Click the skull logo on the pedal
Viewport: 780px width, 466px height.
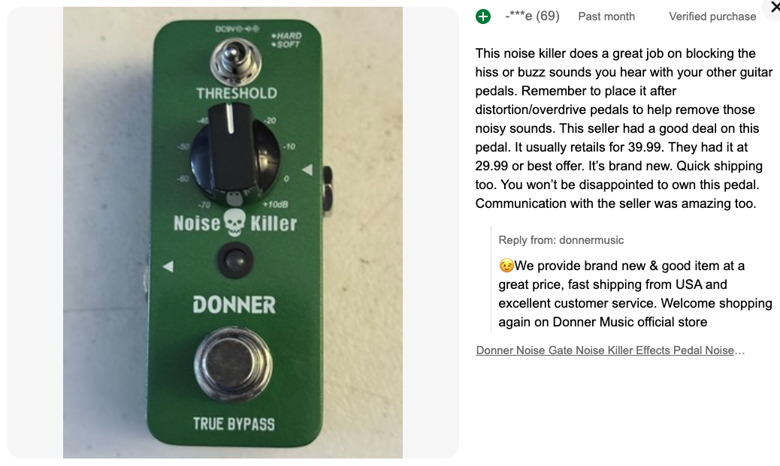point(234,222)
